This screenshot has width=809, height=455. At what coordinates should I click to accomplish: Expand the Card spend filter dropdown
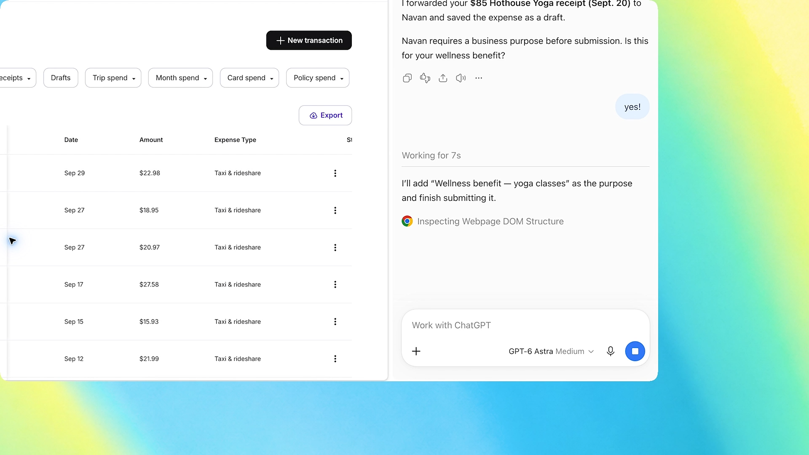[249, 78]
